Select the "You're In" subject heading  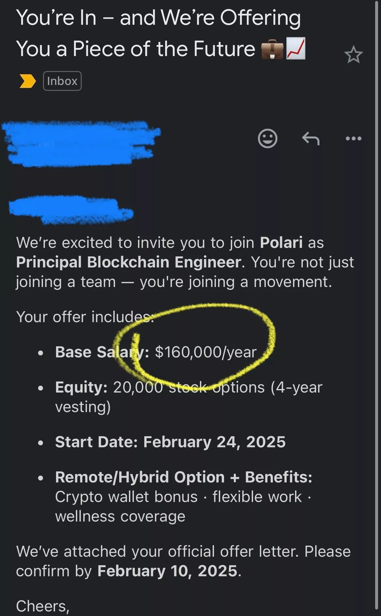point(158,33)
